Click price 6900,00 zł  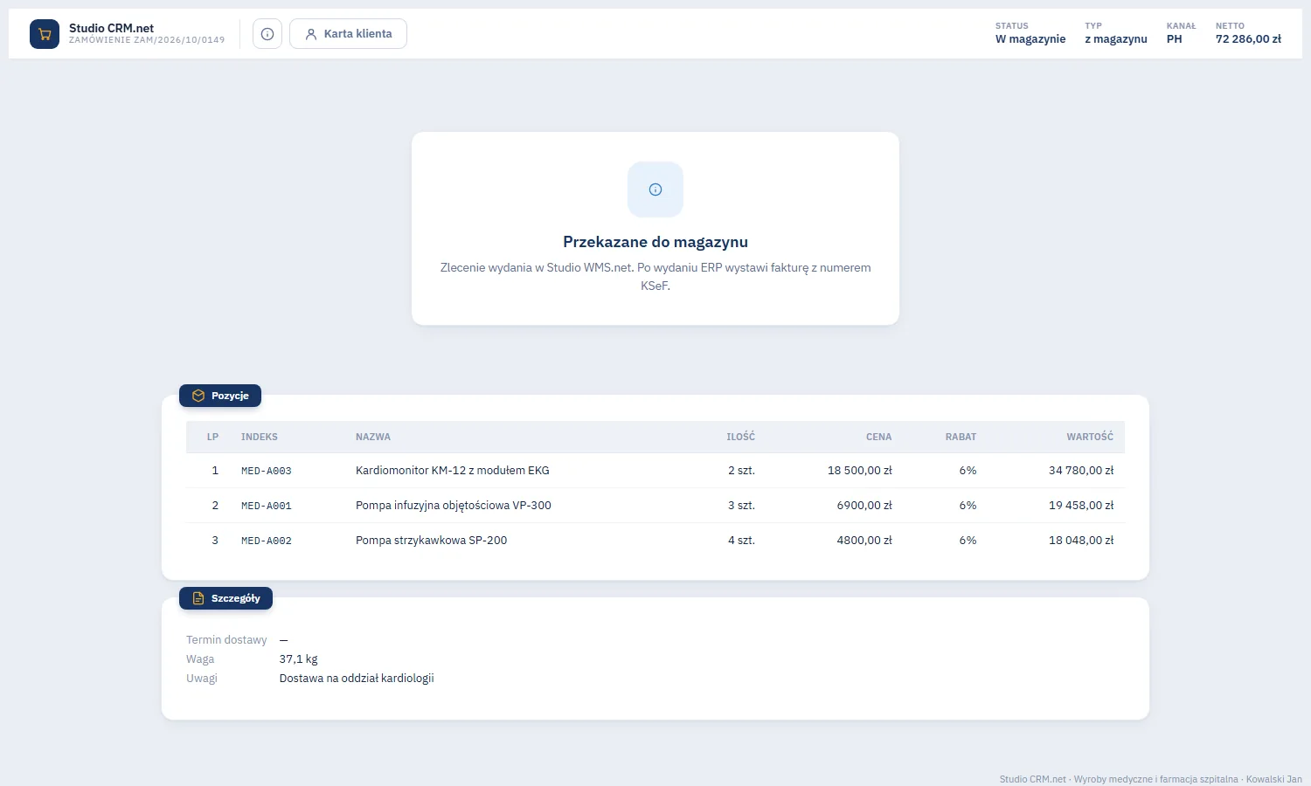coord(864,506)
